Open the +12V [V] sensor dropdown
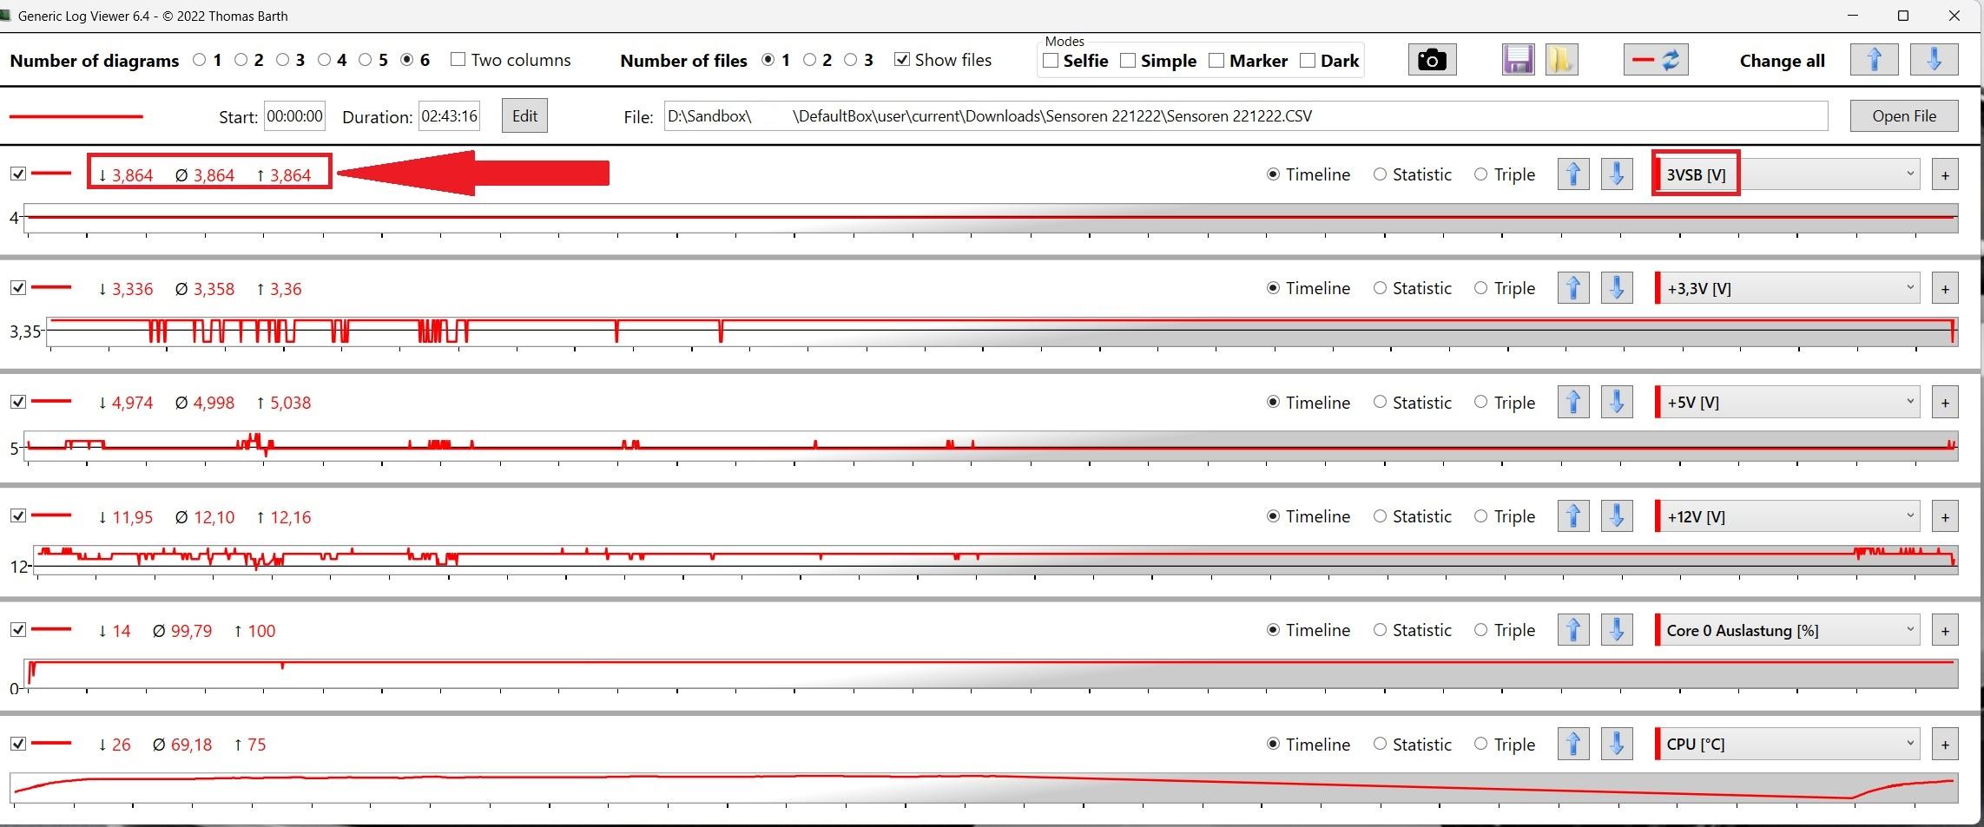 (1788, 516)
